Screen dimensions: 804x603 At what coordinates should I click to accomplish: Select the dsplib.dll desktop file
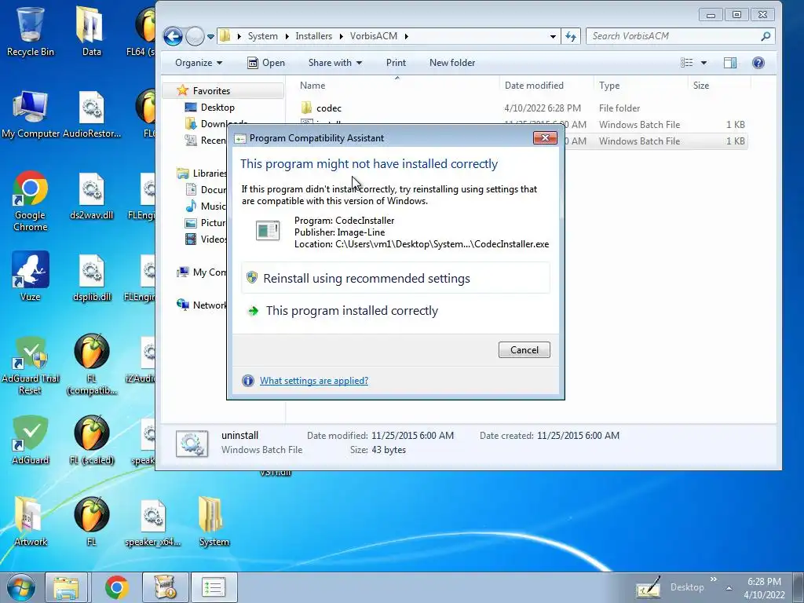92,277
